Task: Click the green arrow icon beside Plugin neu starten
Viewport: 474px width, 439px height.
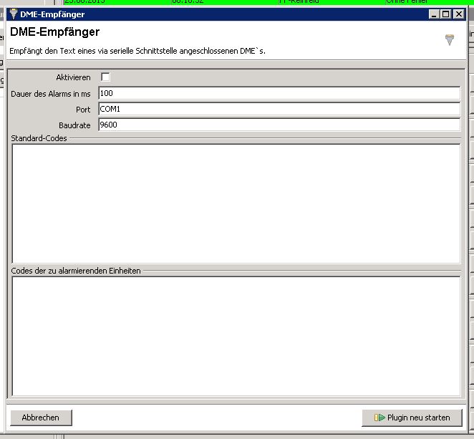Action: pos(379,418)
